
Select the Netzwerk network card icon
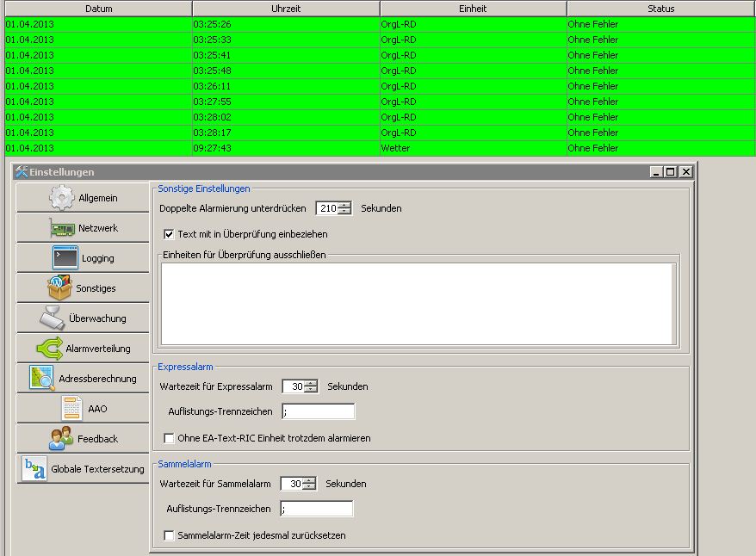[83, 228]
